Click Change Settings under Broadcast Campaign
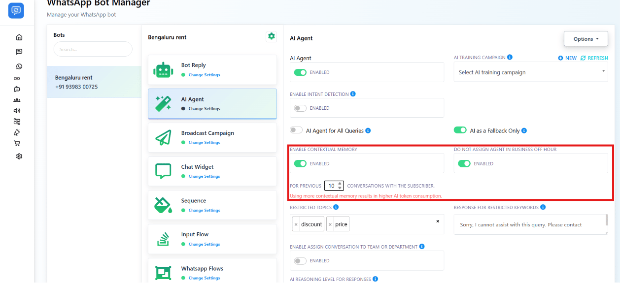 [x=204, y=143]
